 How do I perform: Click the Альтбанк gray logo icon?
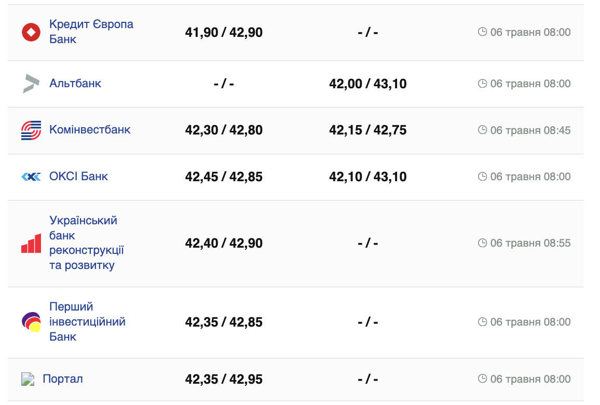click(x=31, y=84)
